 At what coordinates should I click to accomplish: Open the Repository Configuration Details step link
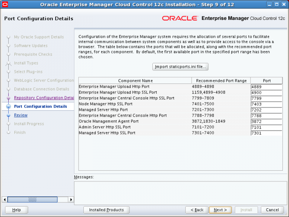pos(44,98)
